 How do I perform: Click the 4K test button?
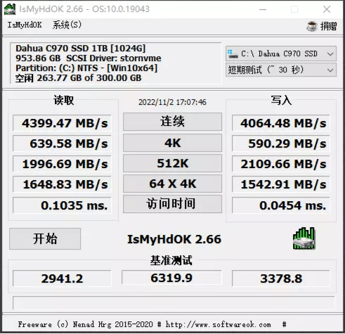(172, 143)
